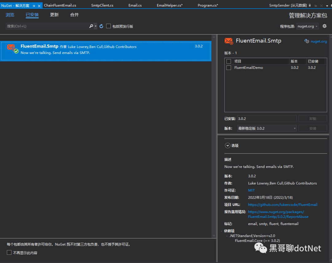This screenshot has height=263, width=332.
Task: Click the globe icon beside nuget.org link
Action: pyautogui.click(x=306, y=41)
